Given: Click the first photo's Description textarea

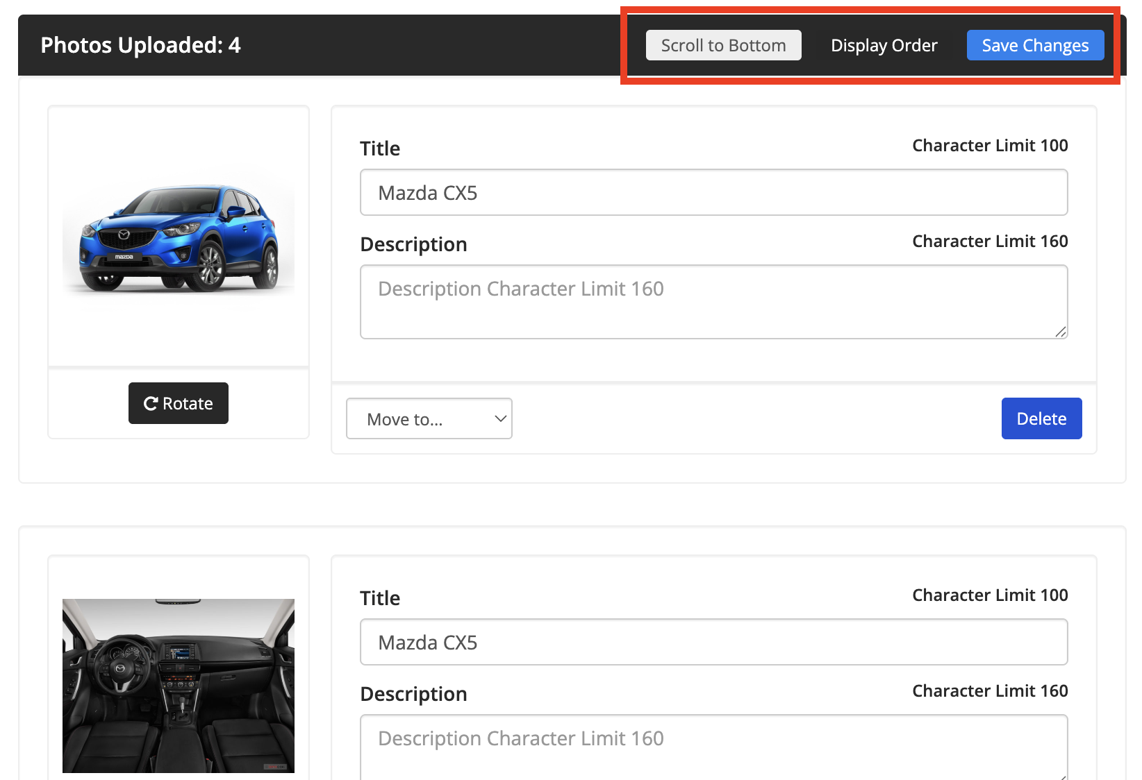Looking at the screenshot, I should point(713,302).
